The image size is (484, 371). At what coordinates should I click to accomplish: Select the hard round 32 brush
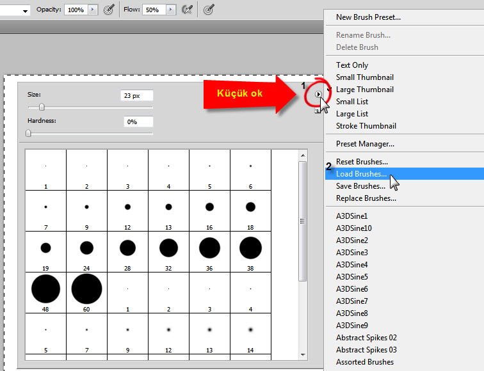point(168,251)
